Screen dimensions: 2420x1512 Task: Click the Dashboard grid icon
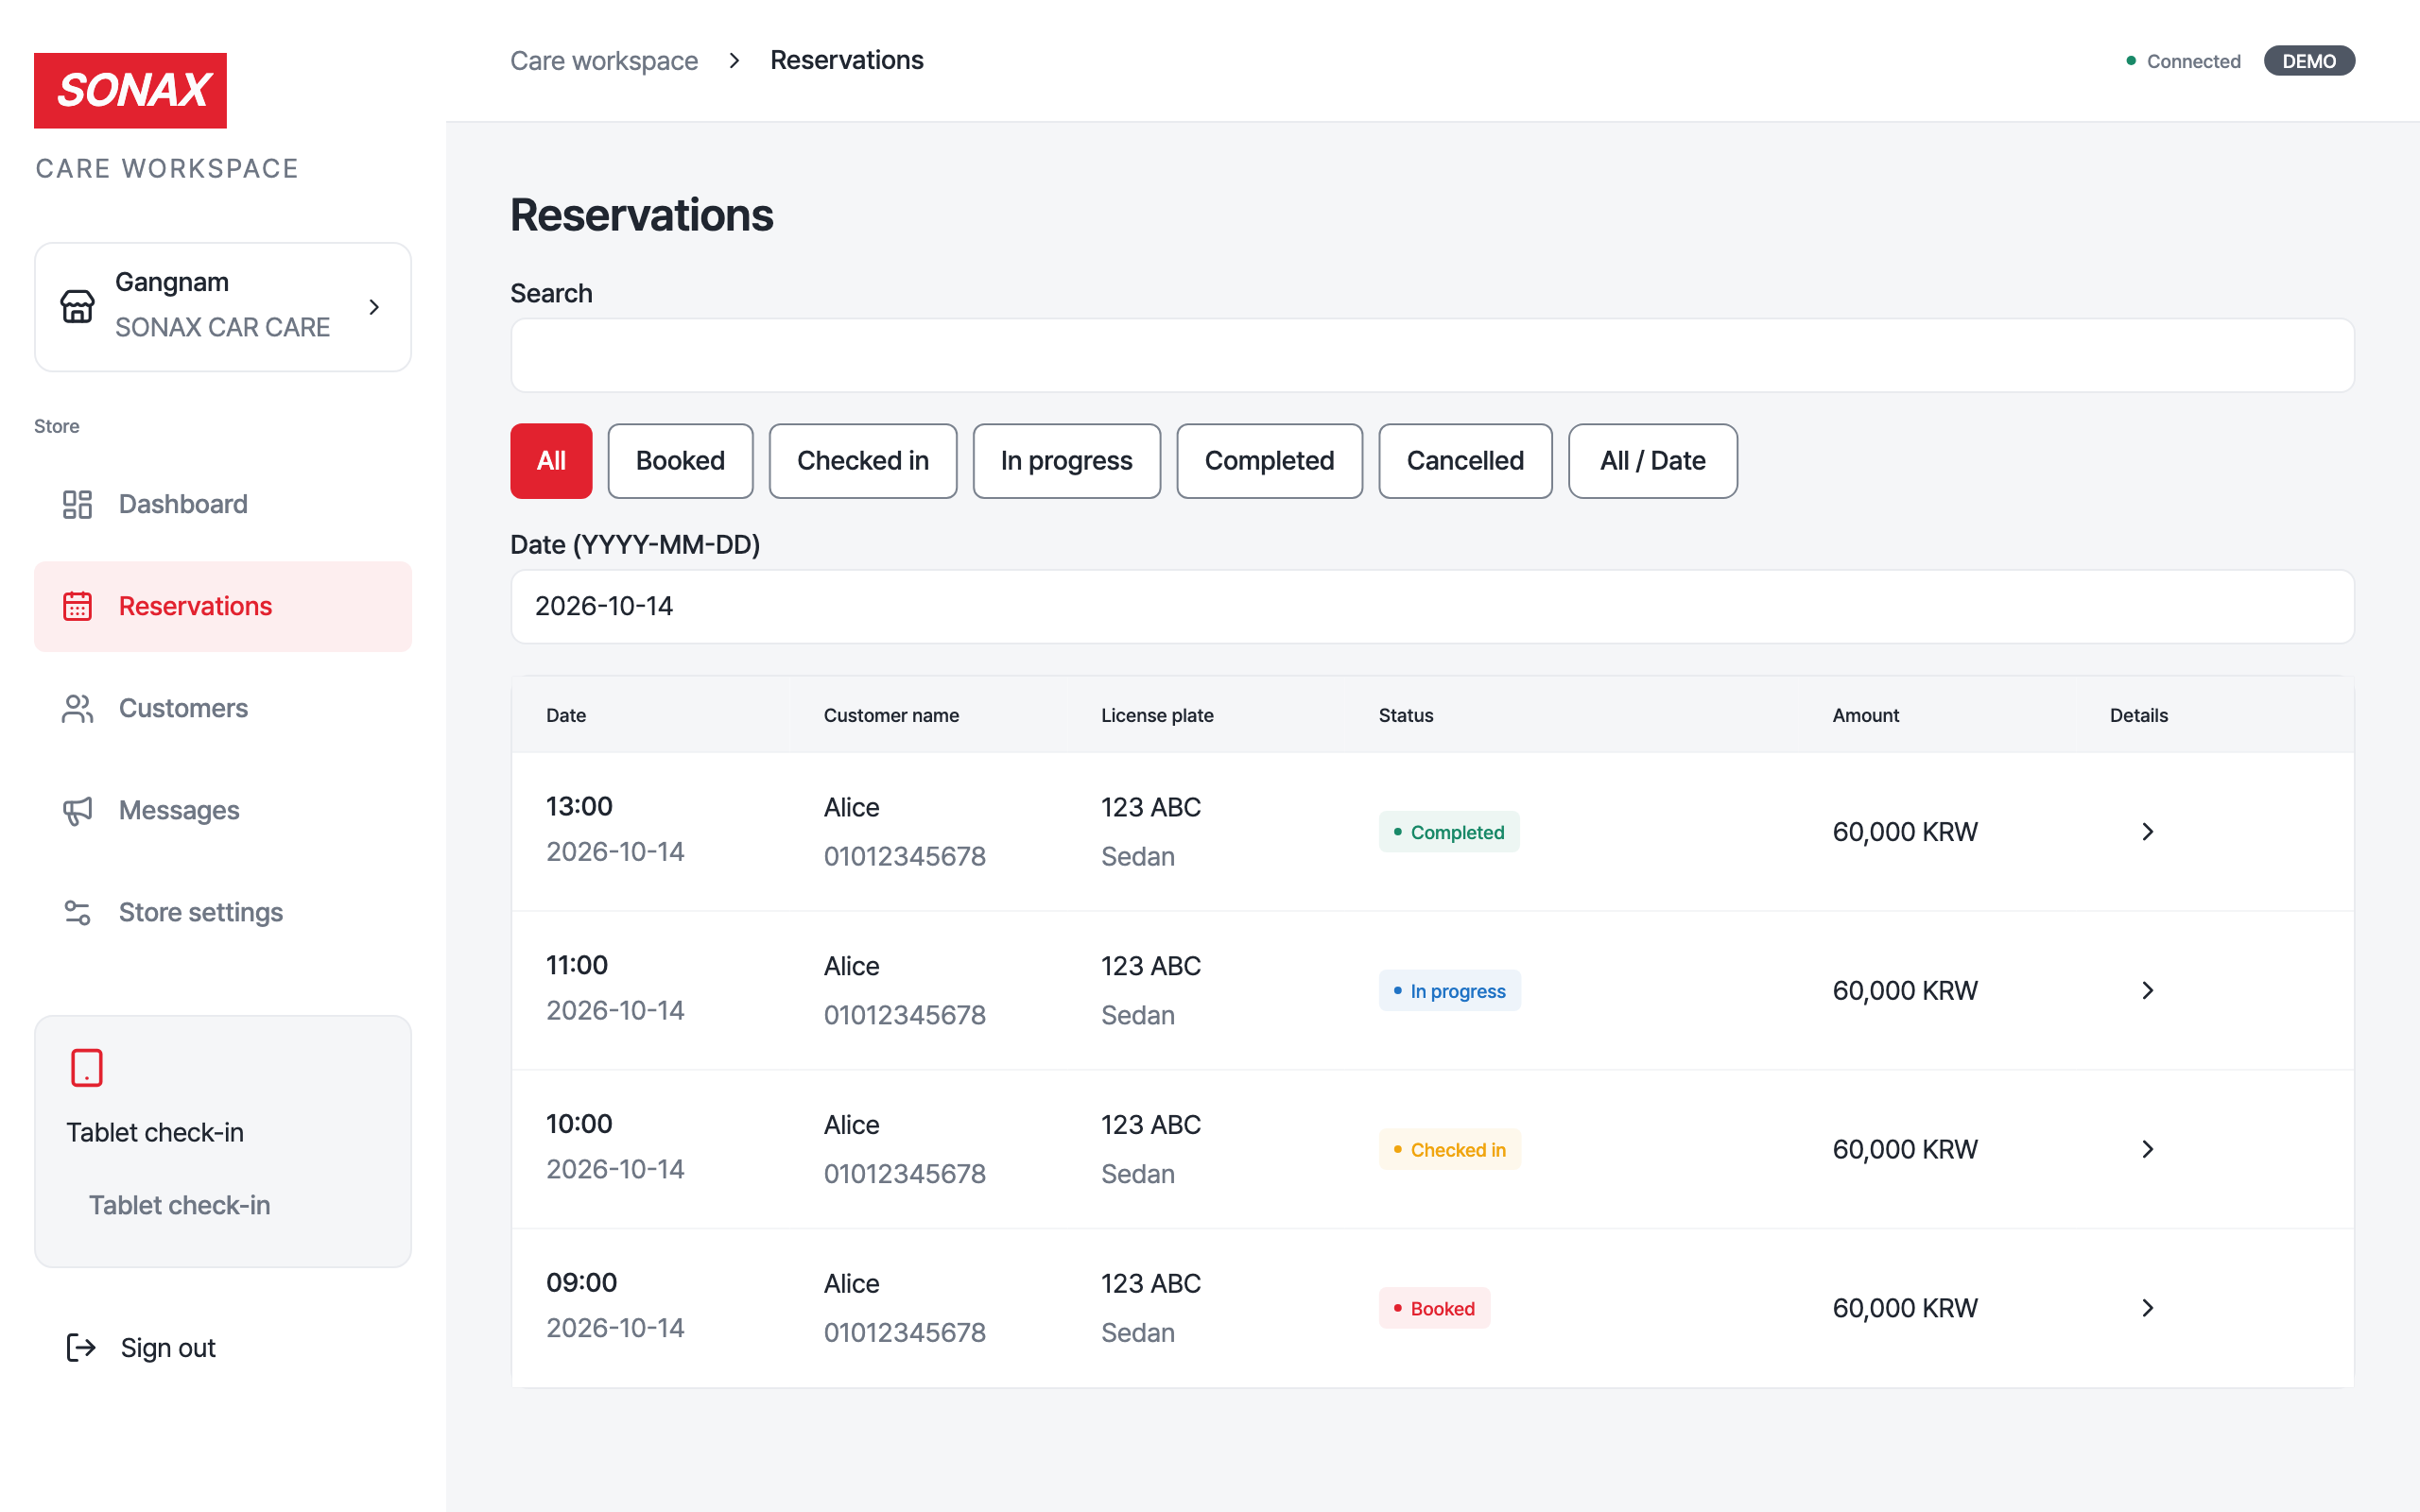pyautogui.click(x=77, y=504)
